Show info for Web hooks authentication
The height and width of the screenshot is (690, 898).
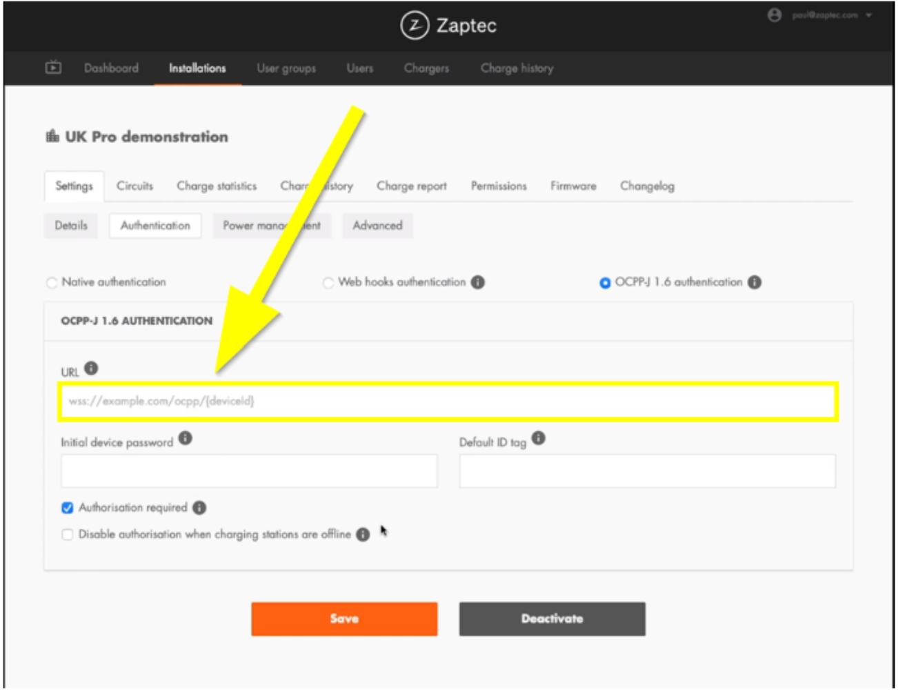coord(478,282)
